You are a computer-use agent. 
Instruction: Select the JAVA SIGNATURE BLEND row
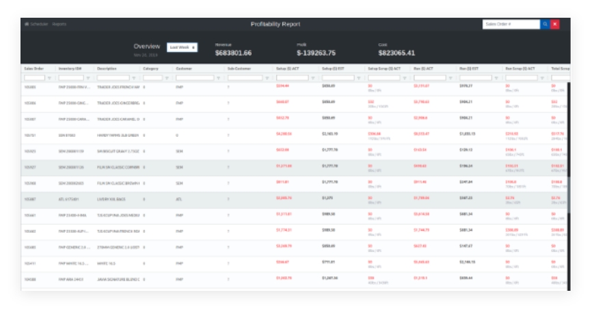[x=294, y=281]
